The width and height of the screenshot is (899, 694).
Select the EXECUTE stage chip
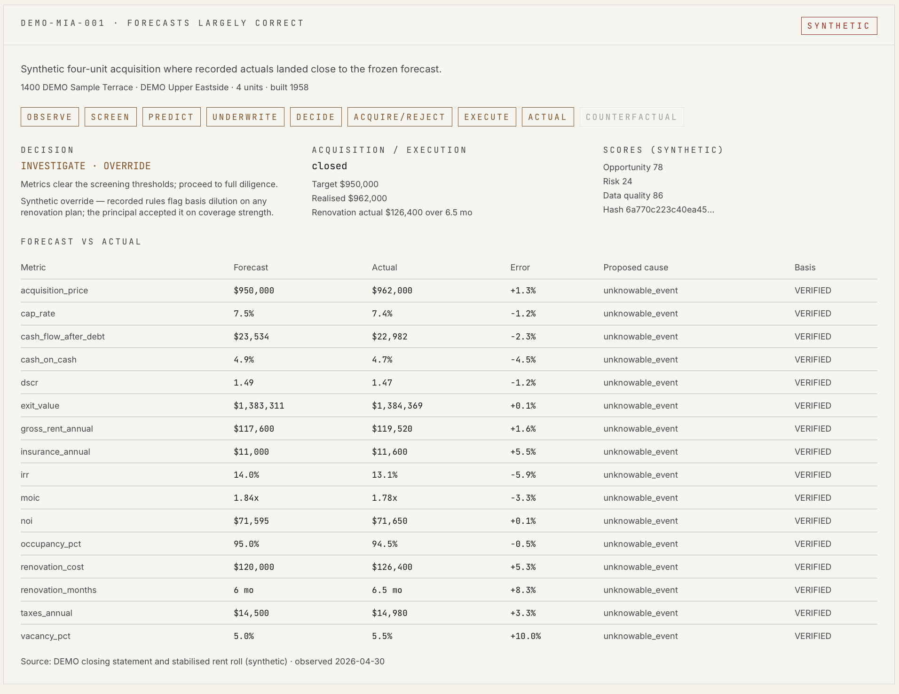click(x=487, y=117)
